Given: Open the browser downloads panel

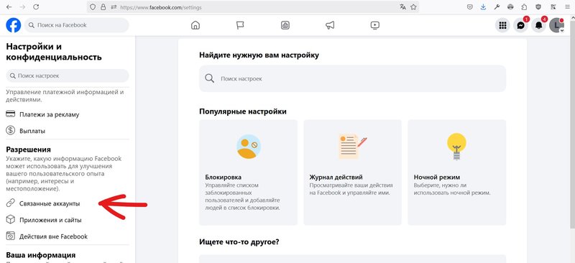Looking at the screenshot, I should [x=483, y=7].
